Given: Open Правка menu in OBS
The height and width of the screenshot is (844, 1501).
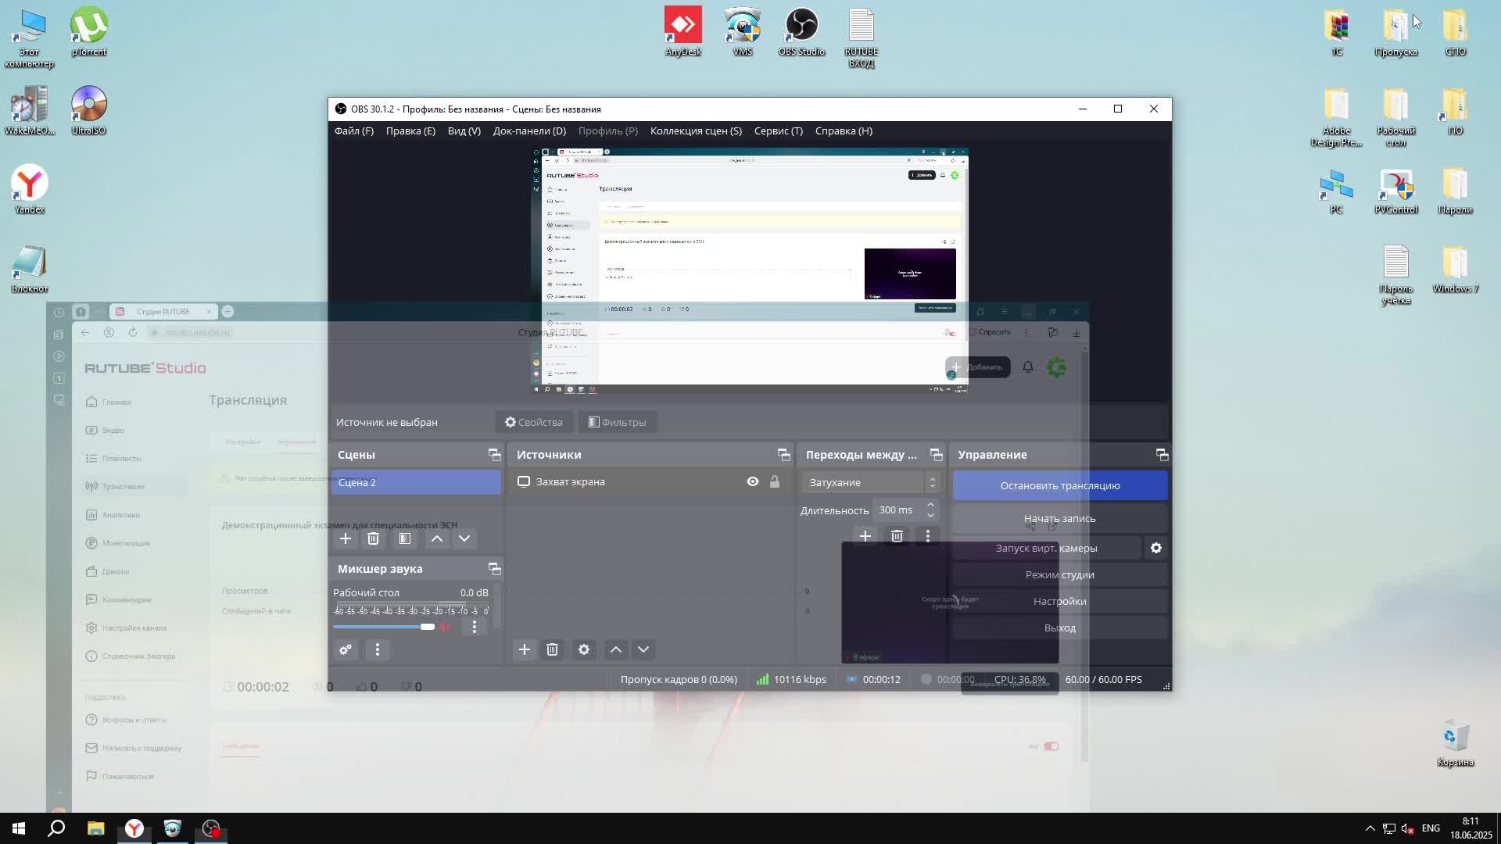Looking at the screenshot, I should (410, 131).
